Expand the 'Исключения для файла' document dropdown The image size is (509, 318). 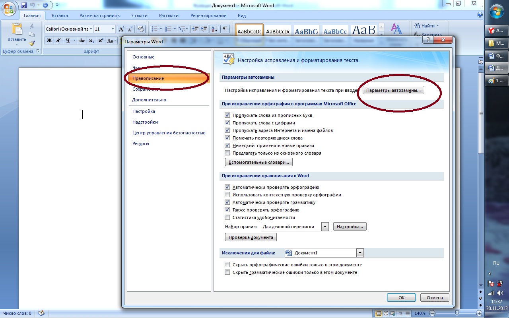(360, 253)
